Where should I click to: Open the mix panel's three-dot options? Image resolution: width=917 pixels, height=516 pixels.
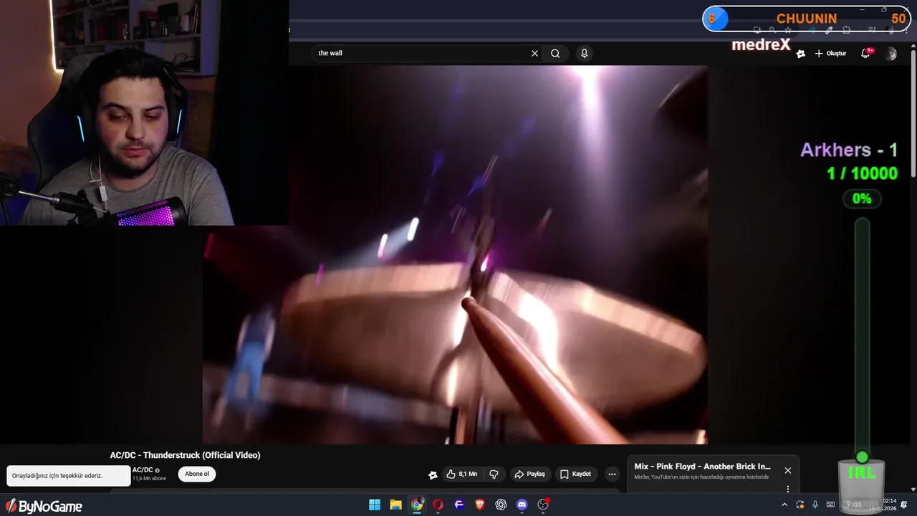pyautogui.click(x=788, y=489)
